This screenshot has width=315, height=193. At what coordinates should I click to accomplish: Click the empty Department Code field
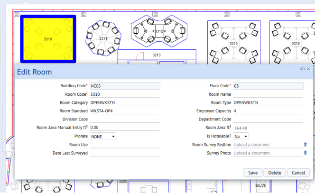point(268,119)
